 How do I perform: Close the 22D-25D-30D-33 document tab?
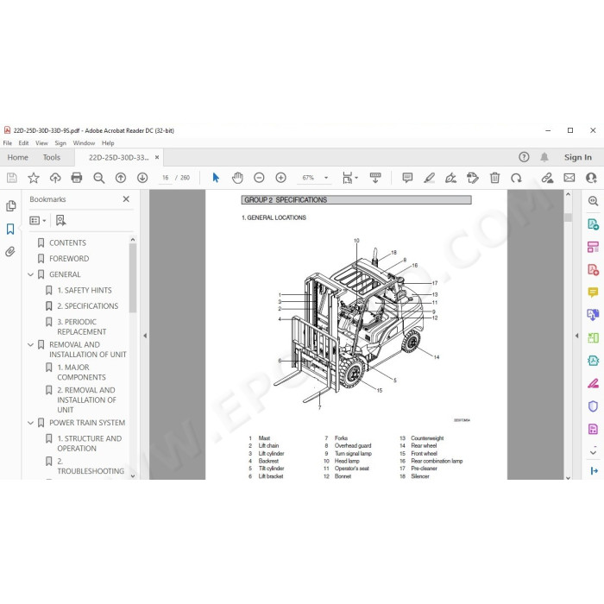click(157, 157)
